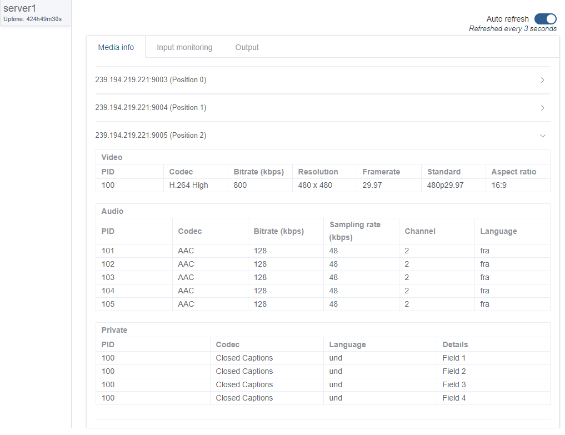Viewport: 565px width, 435px height.
Task: Click the H.264 High codec value
Action: click(x=188, y=185)
